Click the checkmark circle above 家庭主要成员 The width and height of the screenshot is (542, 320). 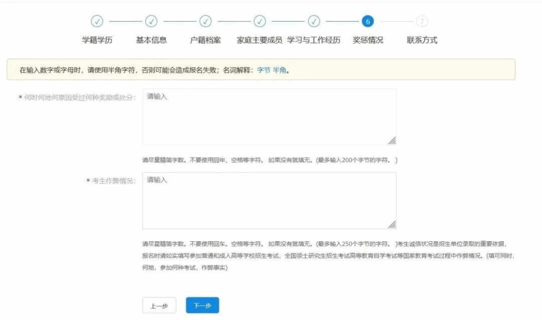tap(260, 21)
